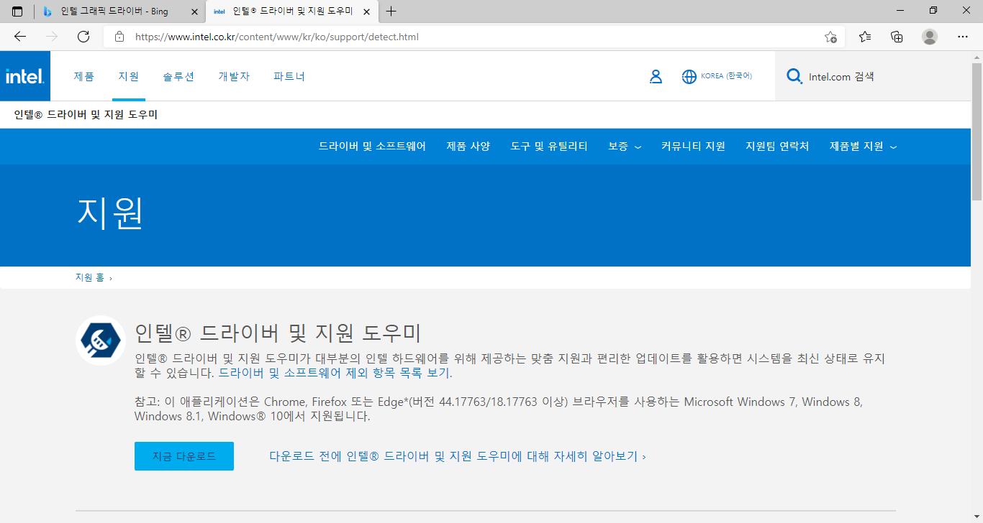Open the 지원 menu
Image resolution: width=983 pixels, height=523 pixels.
(x=129, y=76)
